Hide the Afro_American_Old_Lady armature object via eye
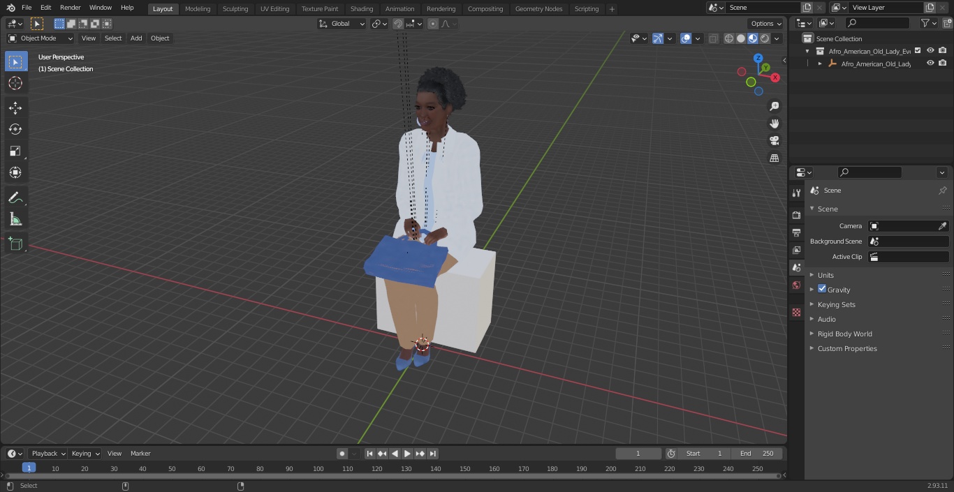Image resolution: width=954 pixels, height=492 pixels. click(x=930, y=63)
